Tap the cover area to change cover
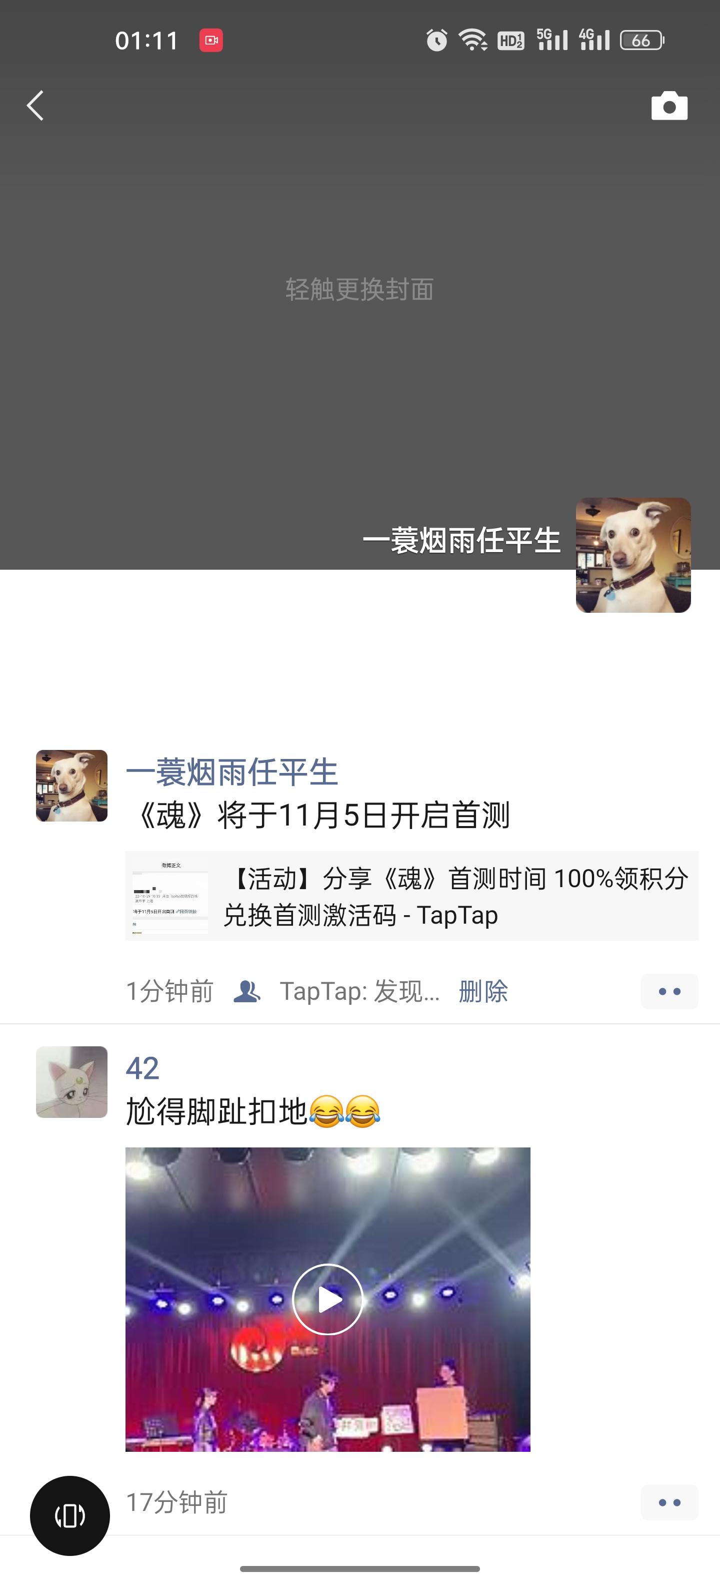 pyautogui.click(x=359, y=289)
